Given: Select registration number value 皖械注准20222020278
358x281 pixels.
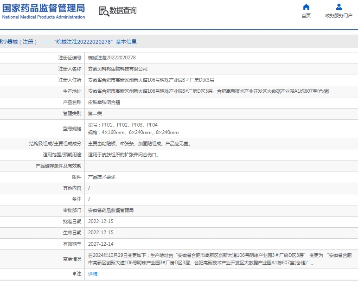Looking at the screenshot, I should 112,58.
